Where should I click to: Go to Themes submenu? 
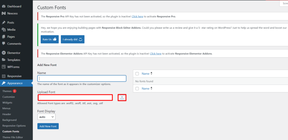pyautogui.click(x=7, y=91)
